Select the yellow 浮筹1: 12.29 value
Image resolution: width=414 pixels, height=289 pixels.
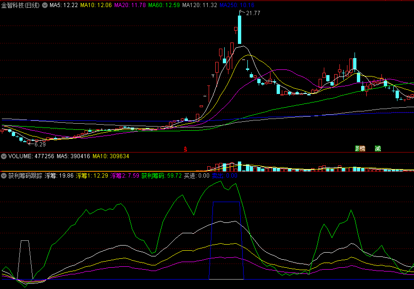point(92,176)
